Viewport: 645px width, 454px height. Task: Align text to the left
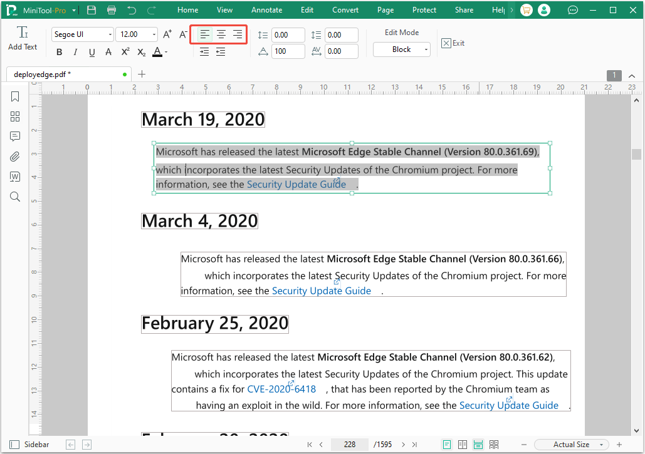point(204,34)
